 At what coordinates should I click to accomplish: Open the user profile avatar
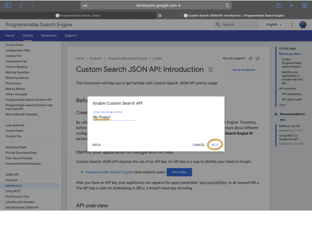(x=303, y=24)
